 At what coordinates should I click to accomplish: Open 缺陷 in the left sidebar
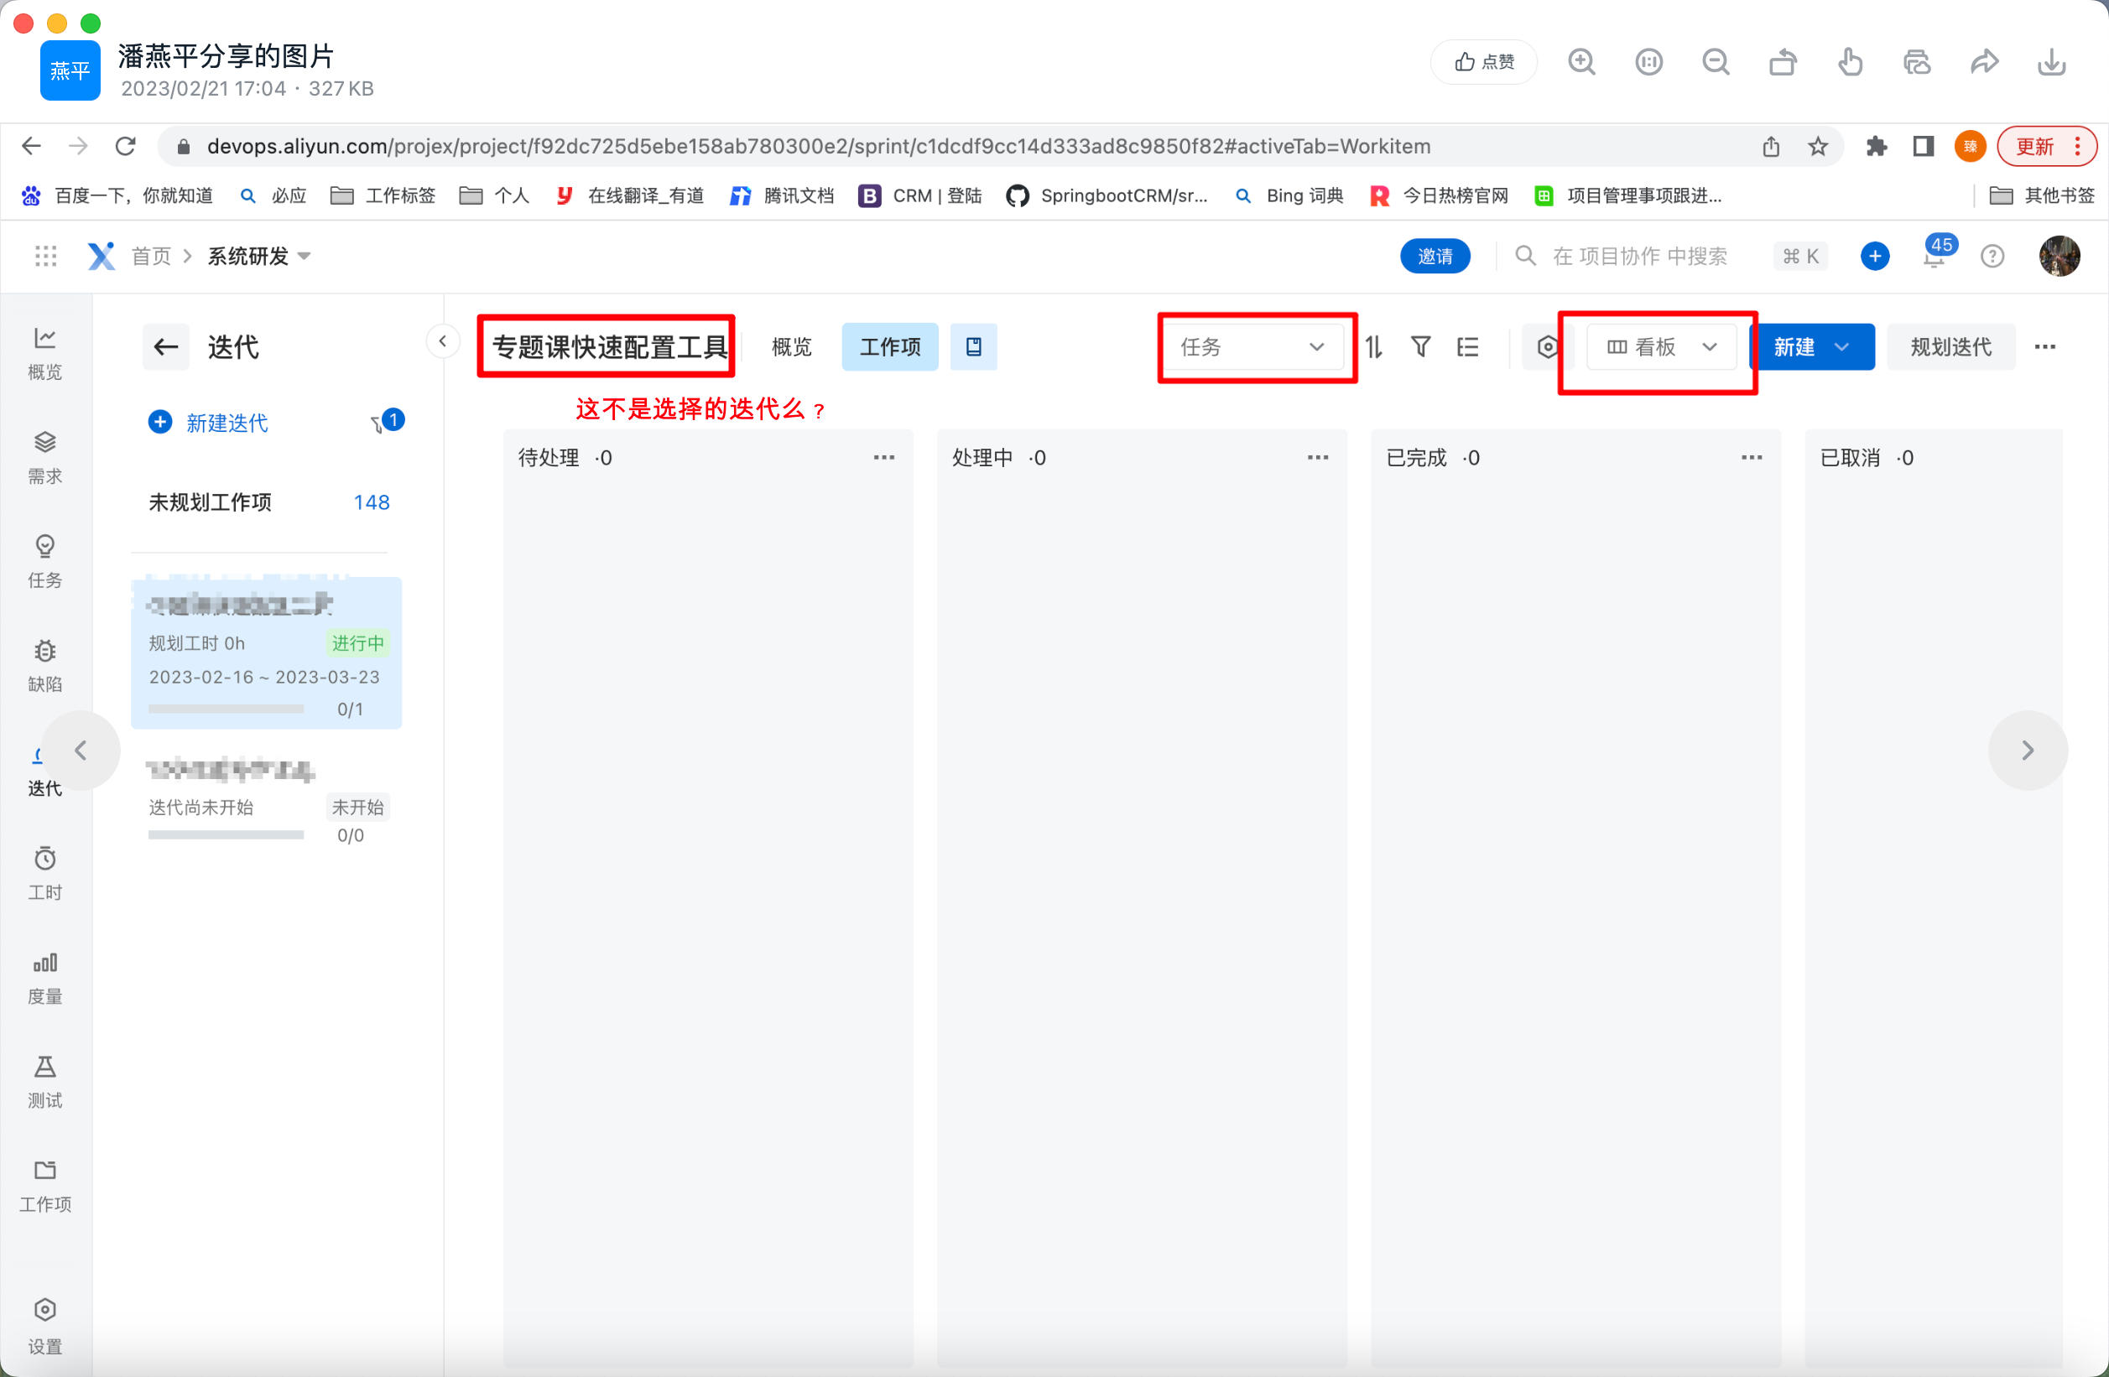pyautogui.click(x=45, y=666)
